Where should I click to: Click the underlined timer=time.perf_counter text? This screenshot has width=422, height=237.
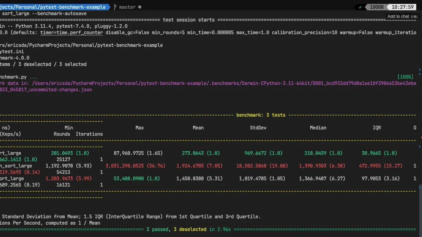click(x=71, y=32)
